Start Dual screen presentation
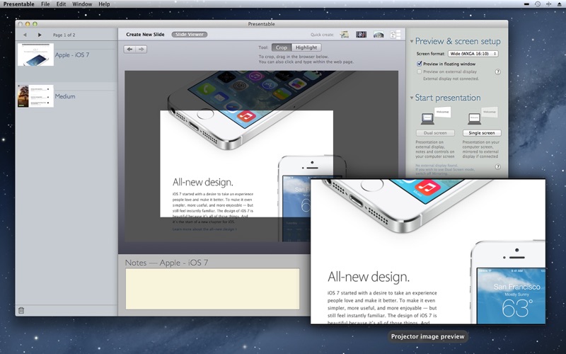Viewport: 566px width, 354px height. click(435, 133)
